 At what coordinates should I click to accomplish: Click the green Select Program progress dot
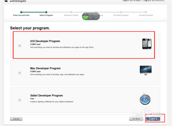(x=46, y=12)
